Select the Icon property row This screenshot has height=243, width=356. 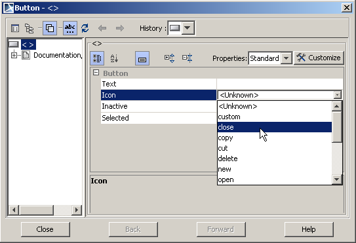coord(159,95)
